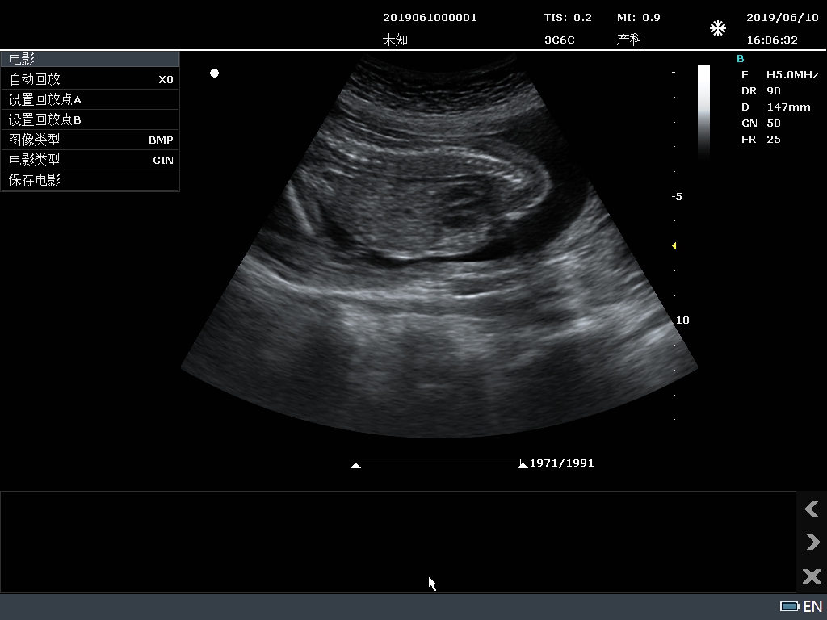Click the previous arrow in bottom panel

(x=811, y=509)
